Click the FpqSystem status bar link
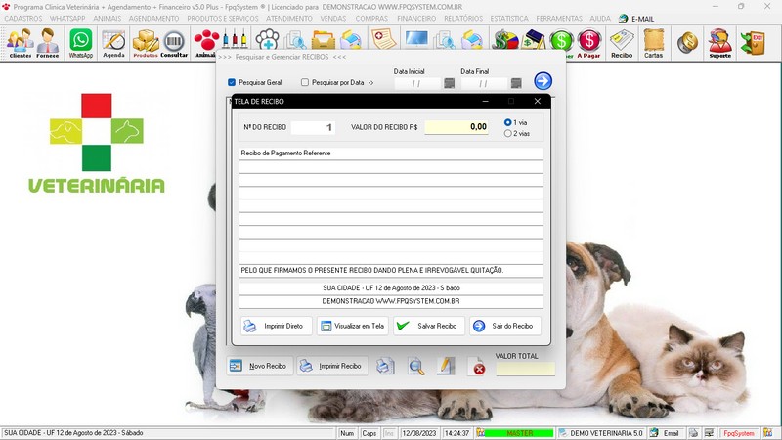 tap(739, 433)
